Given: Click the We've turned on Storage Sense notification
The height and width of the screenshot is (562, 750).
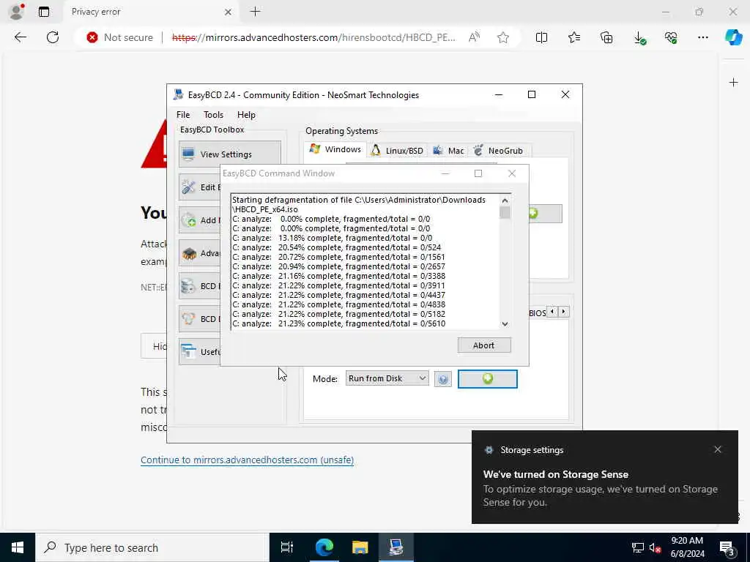Looking at the screenshot, I should point(604,477).
